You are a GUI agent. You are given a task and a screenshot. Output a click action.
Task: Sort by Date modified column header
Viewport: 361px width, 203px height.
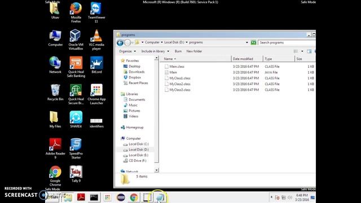247,59
